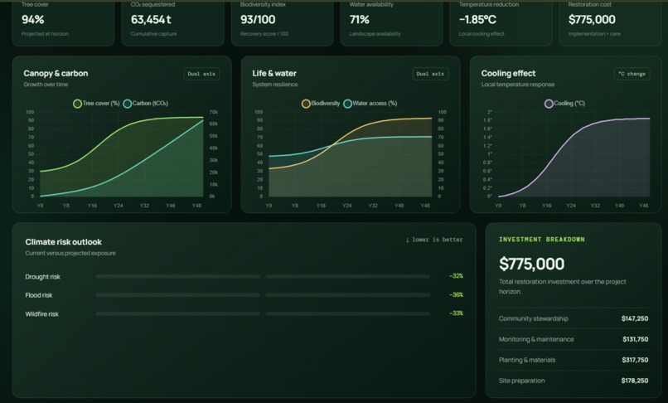Toggle the Cooling (°C) legend series
The width and height of the screenshot is (668, 403).
pyautogui.click(x=565, y=103)
